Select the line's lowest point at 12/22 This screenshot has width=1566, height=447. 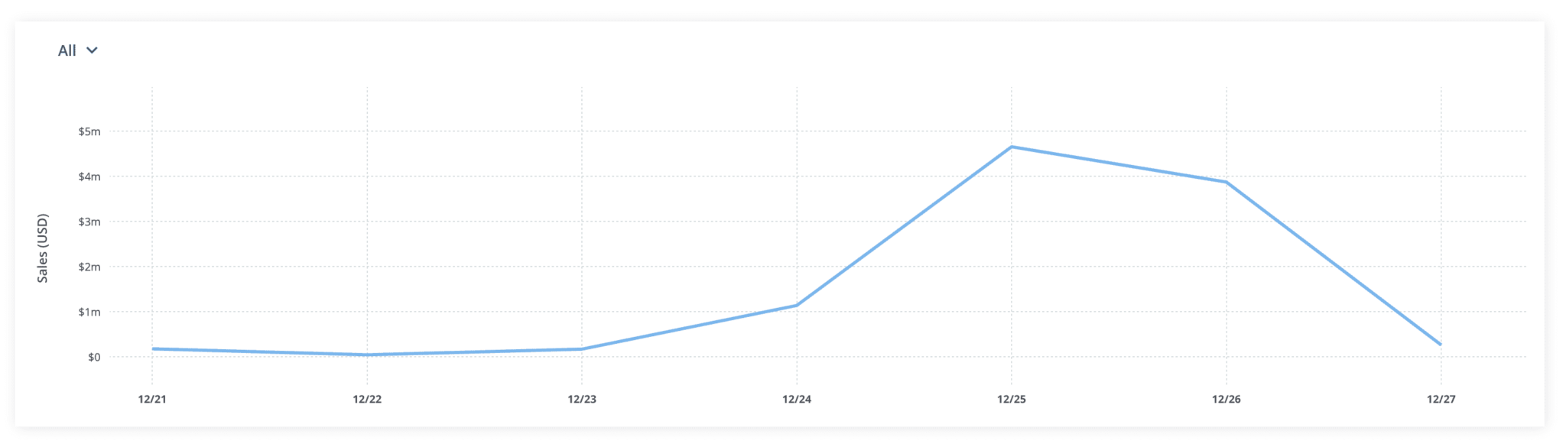(x=367, y=355)
